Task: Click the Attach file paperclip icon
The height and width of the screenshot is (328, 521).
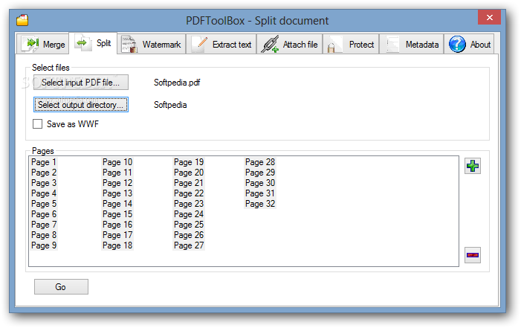Action: tap(270, 44)
